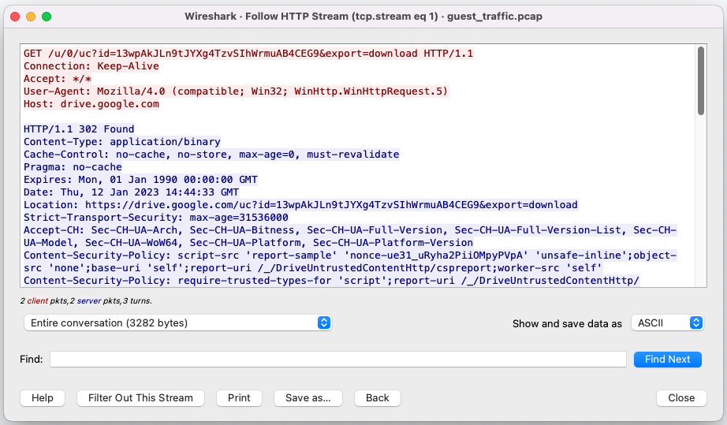Click the 'Connection: Keep-Alive' line
727x425 pixels.
click(91, 65)
